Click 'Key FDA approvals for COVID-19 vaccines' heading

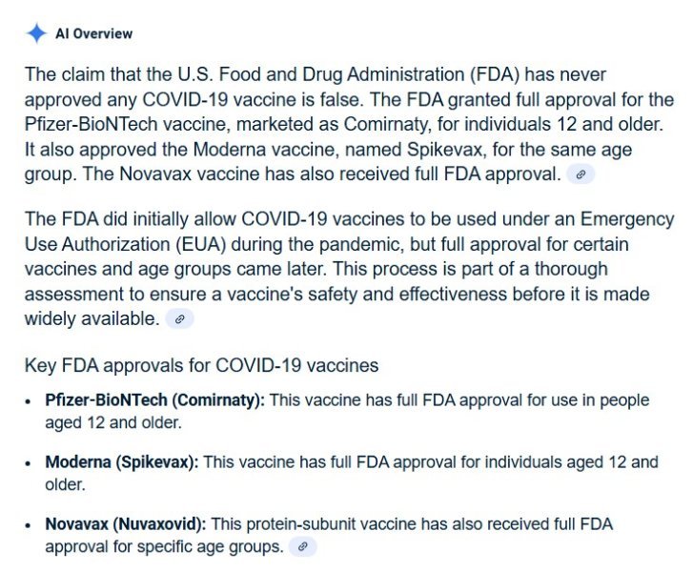[x=202, y=365]
